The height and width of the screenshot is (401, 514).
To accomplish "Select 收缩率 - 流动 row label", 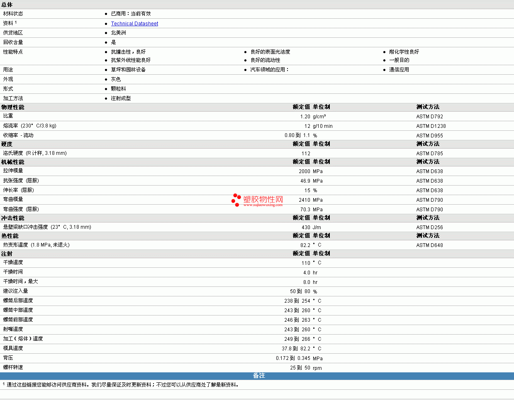I will (18, 135).
